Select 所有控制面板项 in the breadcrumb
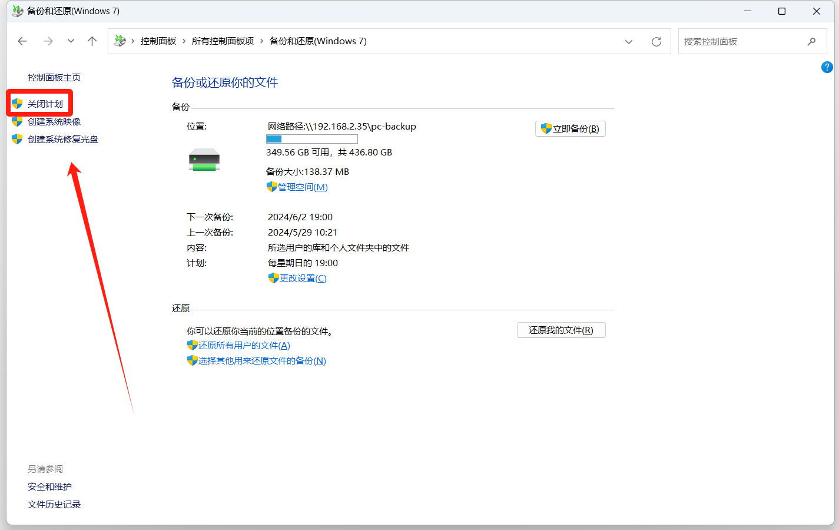 tap(223, 41)
